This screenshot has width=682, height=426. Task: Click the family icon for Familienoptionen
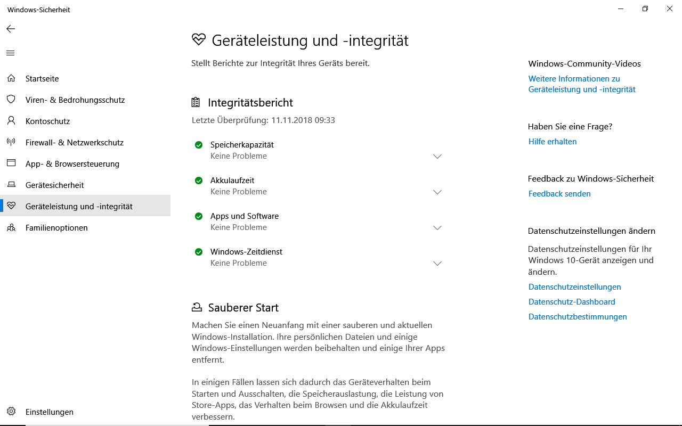[11, 227]
